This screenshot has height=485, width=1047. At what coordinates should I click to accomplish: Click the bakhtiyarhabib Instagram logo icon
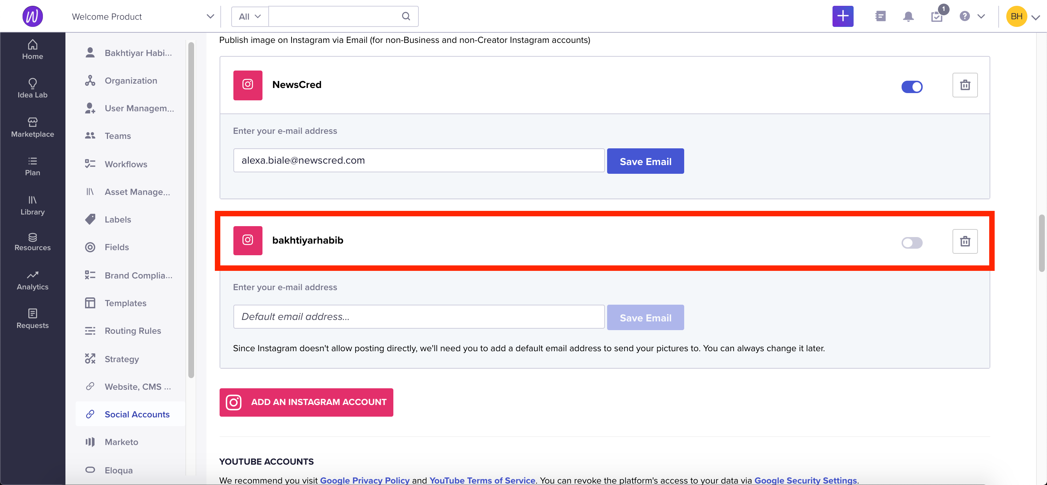tap(248, 240)
